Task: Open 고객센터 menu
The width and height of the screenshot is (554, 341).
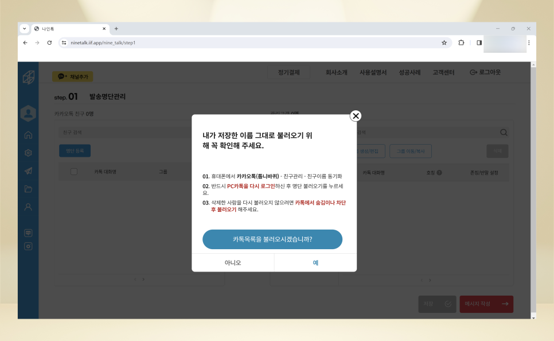Action: tap(443, 72)
